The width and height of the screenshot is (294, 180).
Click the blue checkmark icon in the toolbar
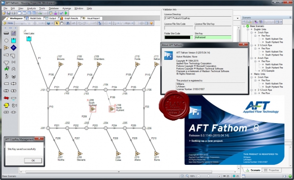(61, 13)
